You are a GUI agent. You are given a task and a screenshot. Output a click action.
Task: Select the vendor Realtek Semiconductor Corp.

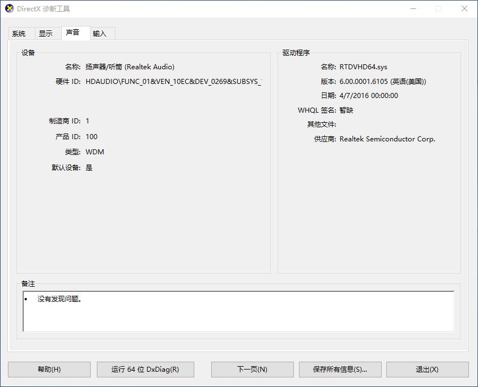point(387,139)
